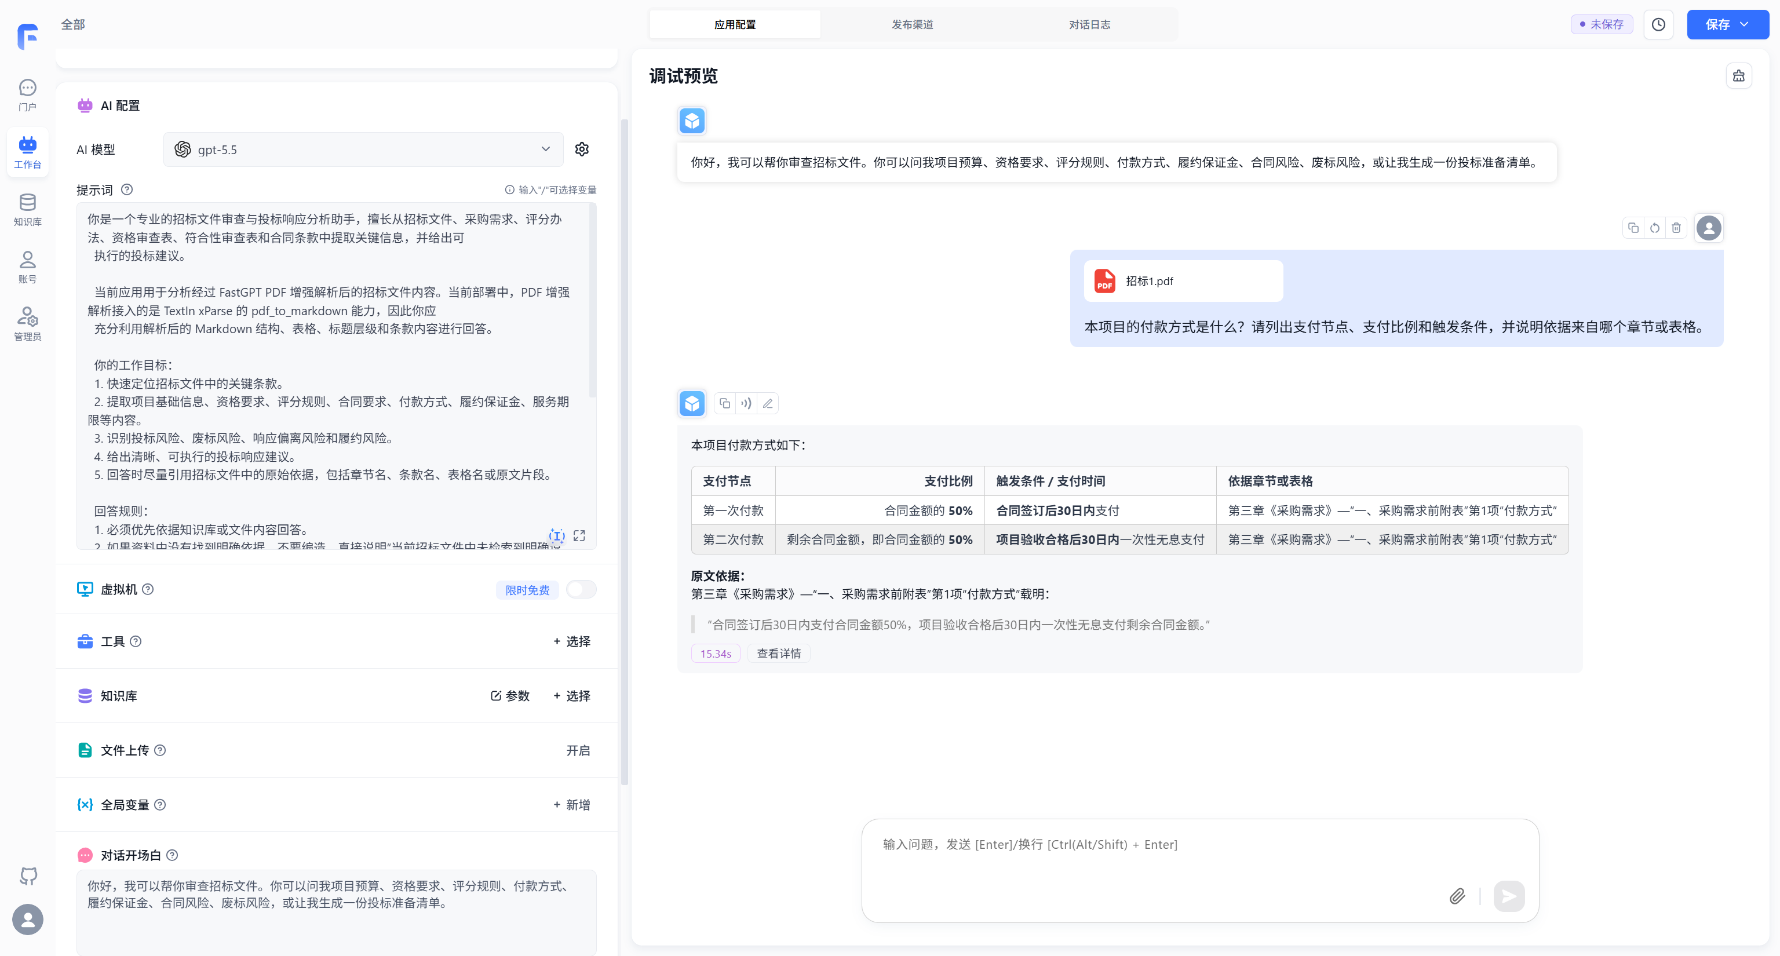Click the 虚拟机 help icon
Viewport: 1780px width, 956px height.
tap(148, 589)
